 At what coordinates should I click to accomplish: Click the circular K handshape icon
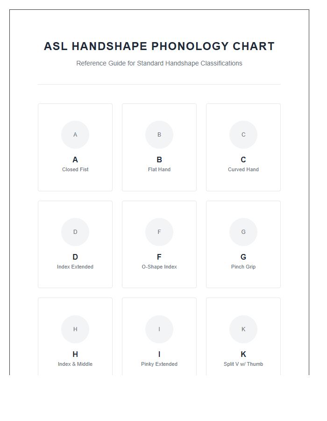(x=243, y=329)
